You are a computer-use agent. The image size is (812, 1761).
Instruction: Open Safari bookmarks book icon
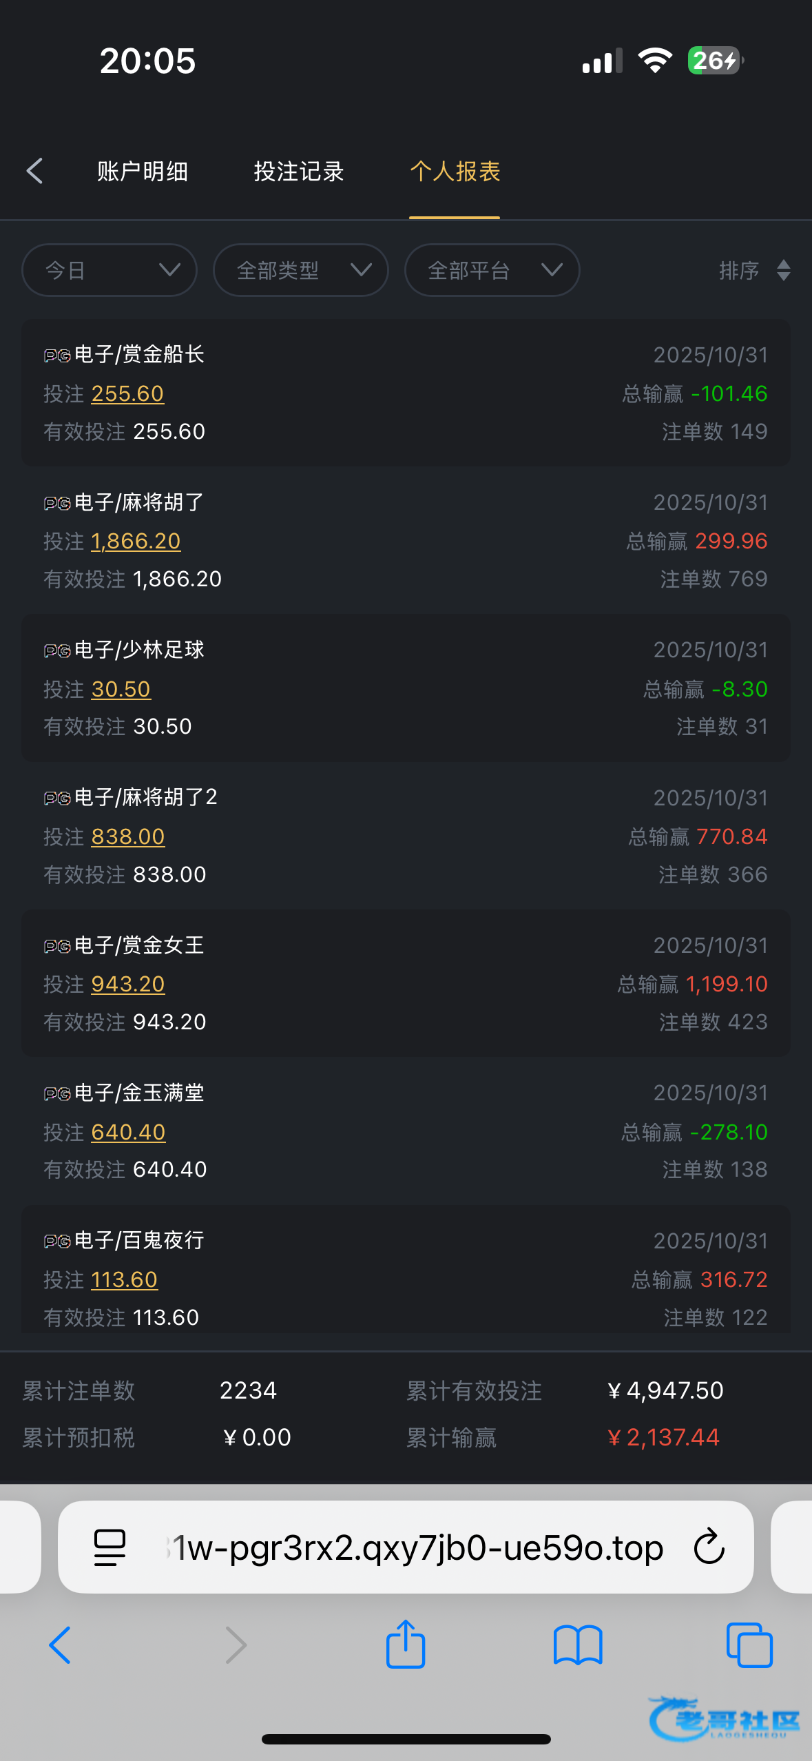tap(578, 1645)
